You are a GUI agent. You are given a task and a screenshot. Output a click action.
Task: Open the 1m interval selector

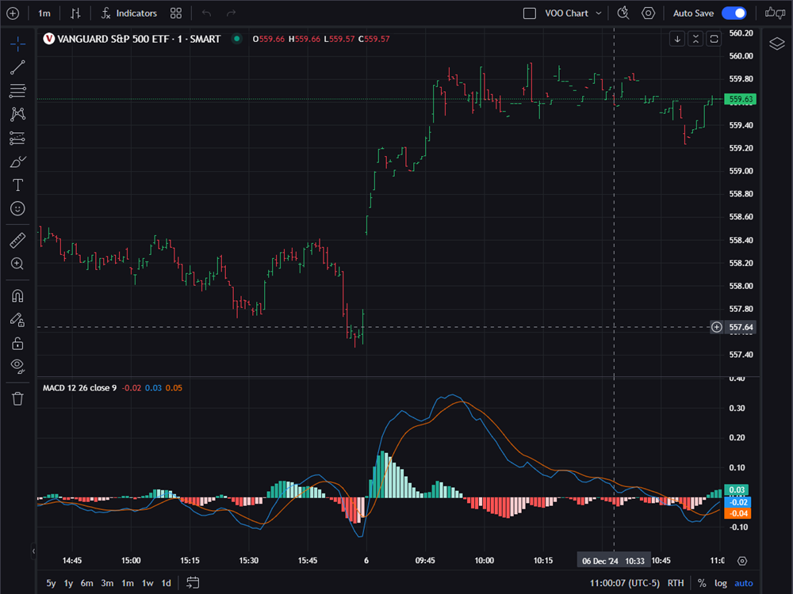[44, 13]
